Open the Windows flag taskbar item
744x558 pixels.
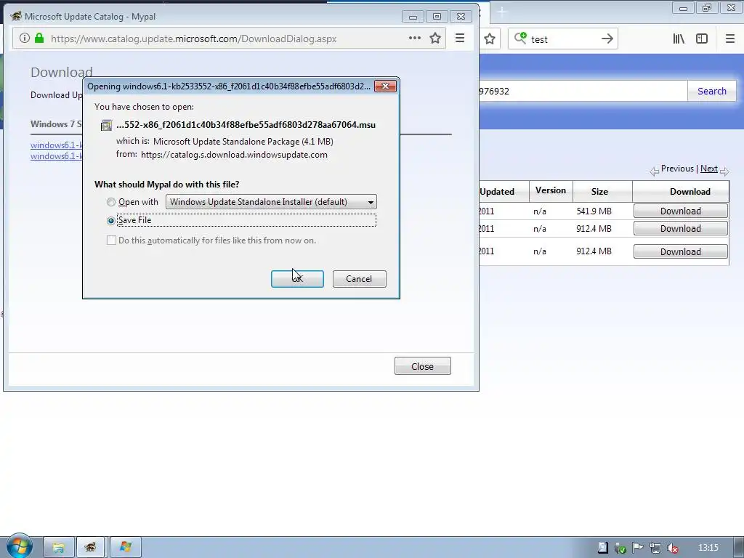[x=126, y=547]
